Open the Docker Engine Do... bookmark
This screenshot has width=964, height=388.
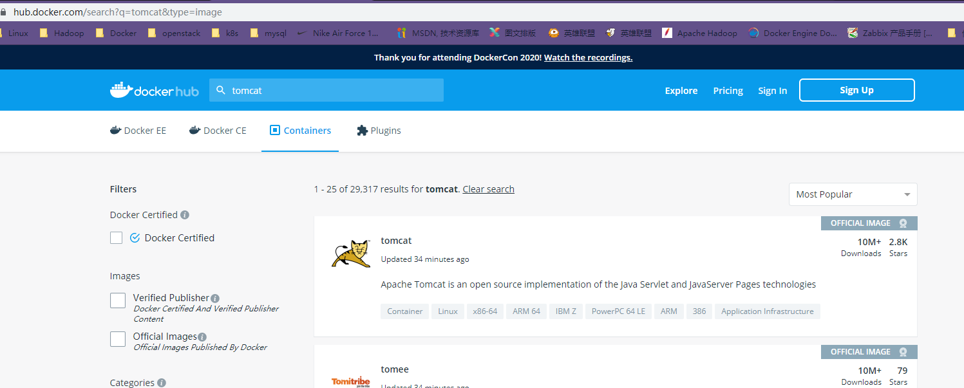coord(793,33)
